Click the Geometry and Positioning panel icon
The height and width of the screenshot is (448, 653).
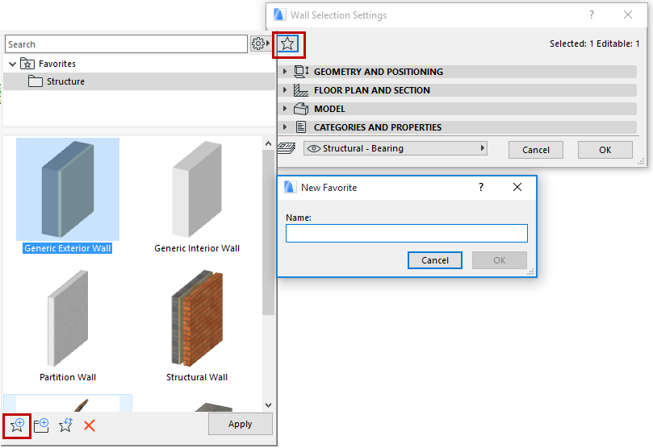click(301, 72)
